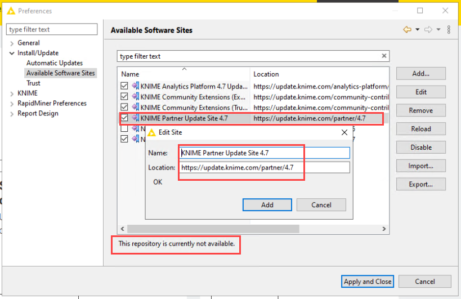Expand the Report Design node

pos(12,114)
